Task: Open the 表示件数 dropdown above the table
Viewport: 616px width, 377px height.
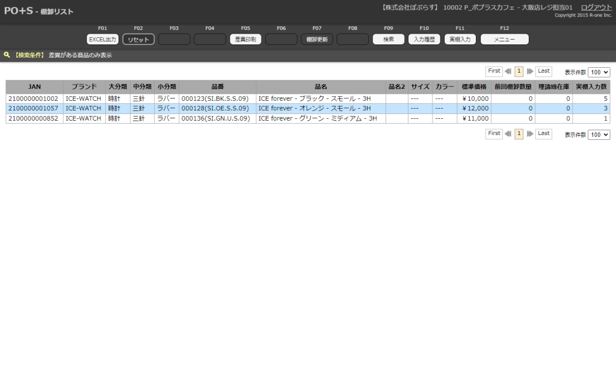Action: coord(599,72)
